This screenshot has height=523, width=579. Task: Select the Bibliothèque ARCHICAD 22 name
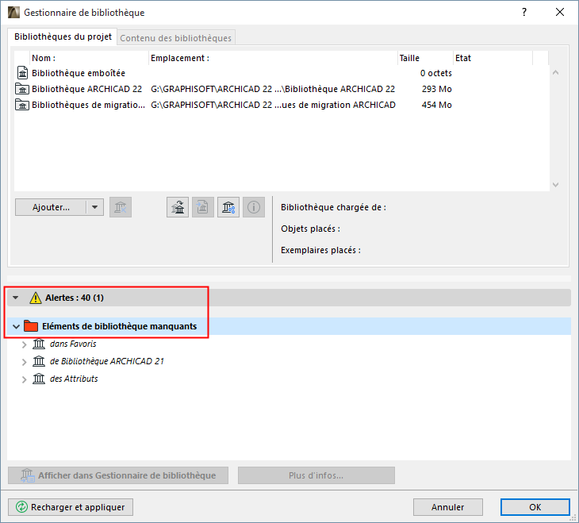pos(86,89)
